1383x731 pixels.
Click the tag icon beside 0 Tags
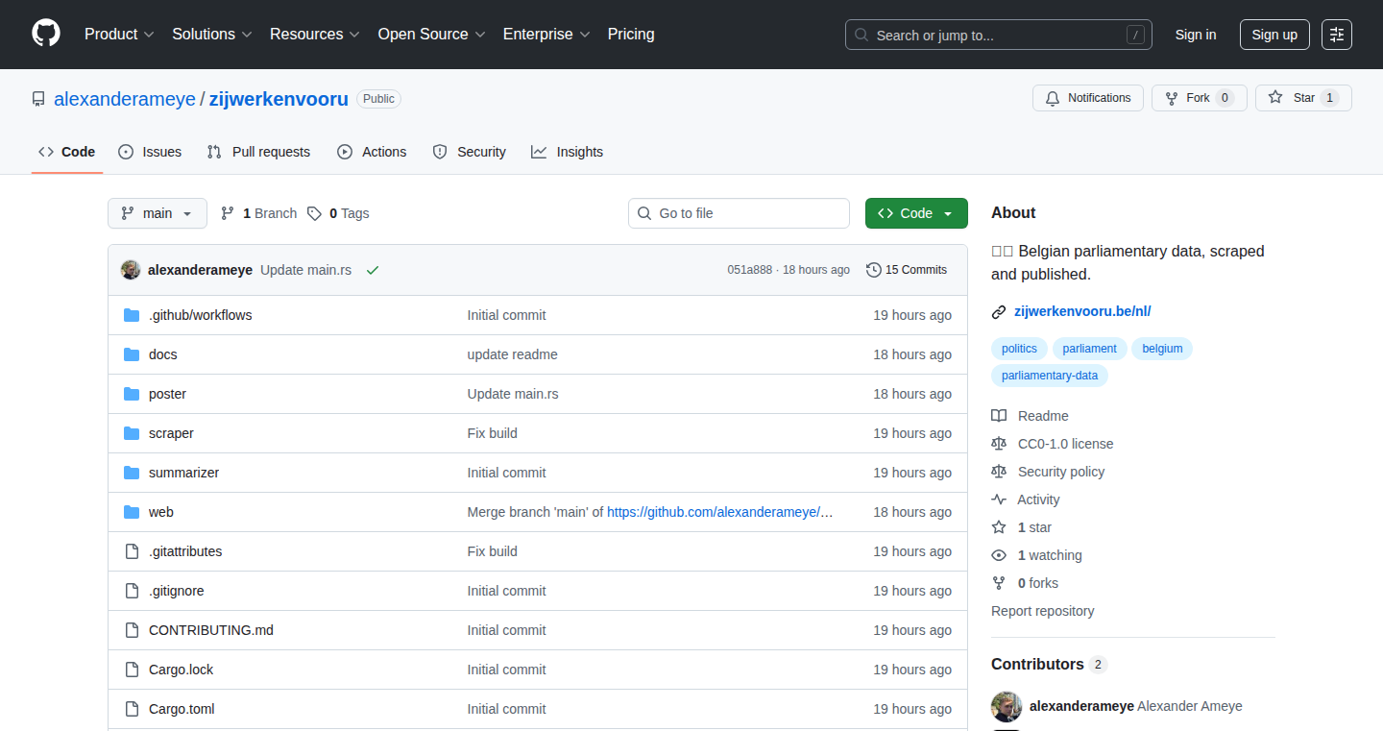click(314, 213)
